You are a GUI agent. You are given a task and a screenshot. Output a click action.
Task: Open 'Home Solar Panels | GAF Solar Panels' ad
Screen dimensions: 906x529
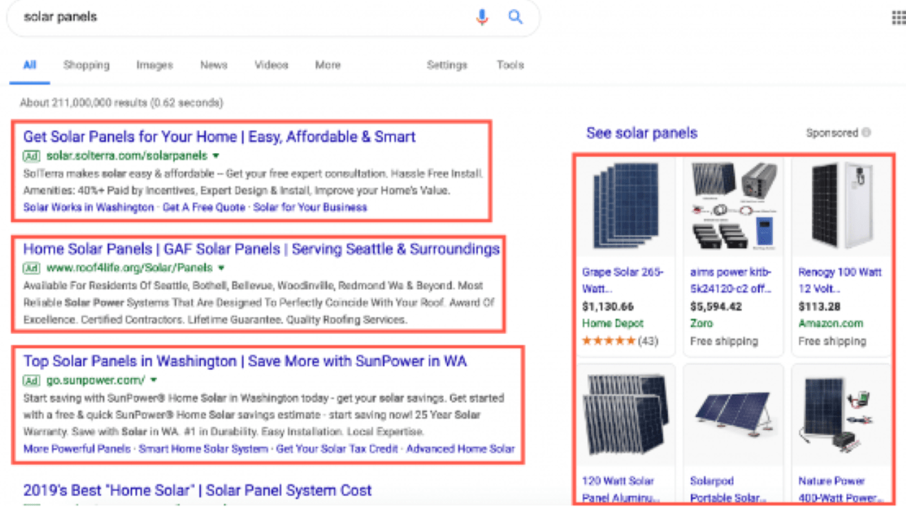(262, 249)
